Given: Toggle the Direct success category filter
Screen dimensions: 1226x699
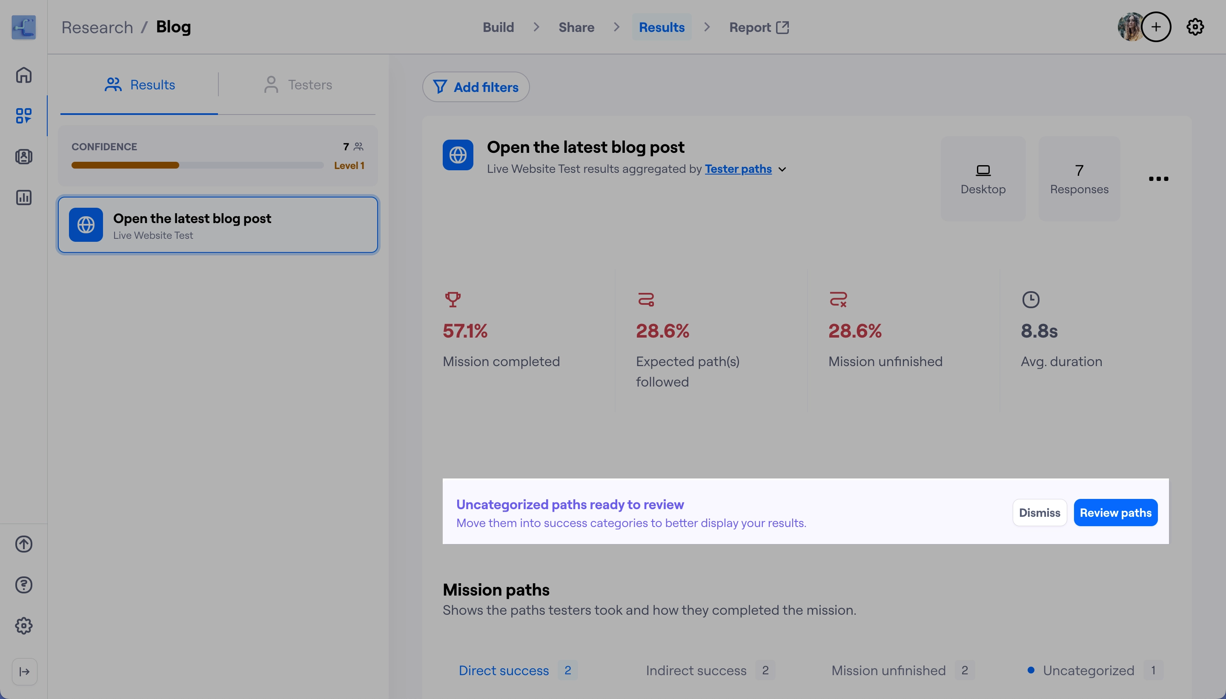Looking at the screenshot, I should coord(504,670).
